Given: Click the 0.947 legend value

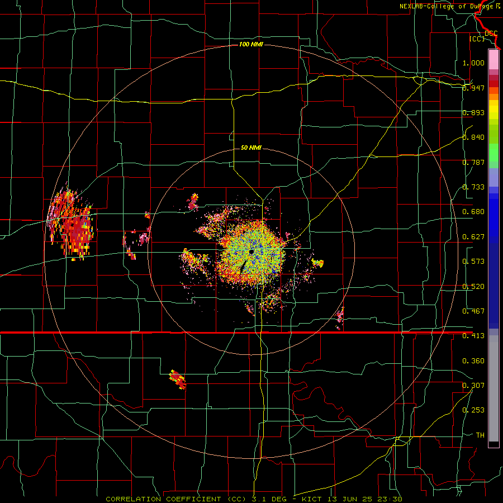Looking at the screenshot, I should click(473, 88).
